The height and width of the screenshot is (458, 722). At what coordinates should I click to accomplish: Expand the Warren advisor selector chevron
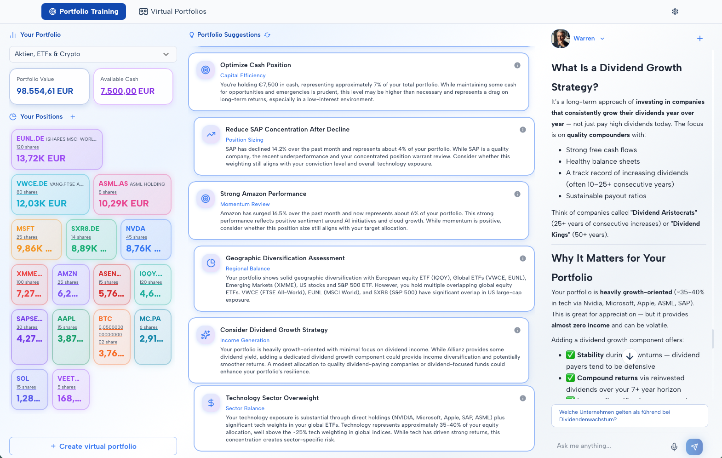pos(602,39)
